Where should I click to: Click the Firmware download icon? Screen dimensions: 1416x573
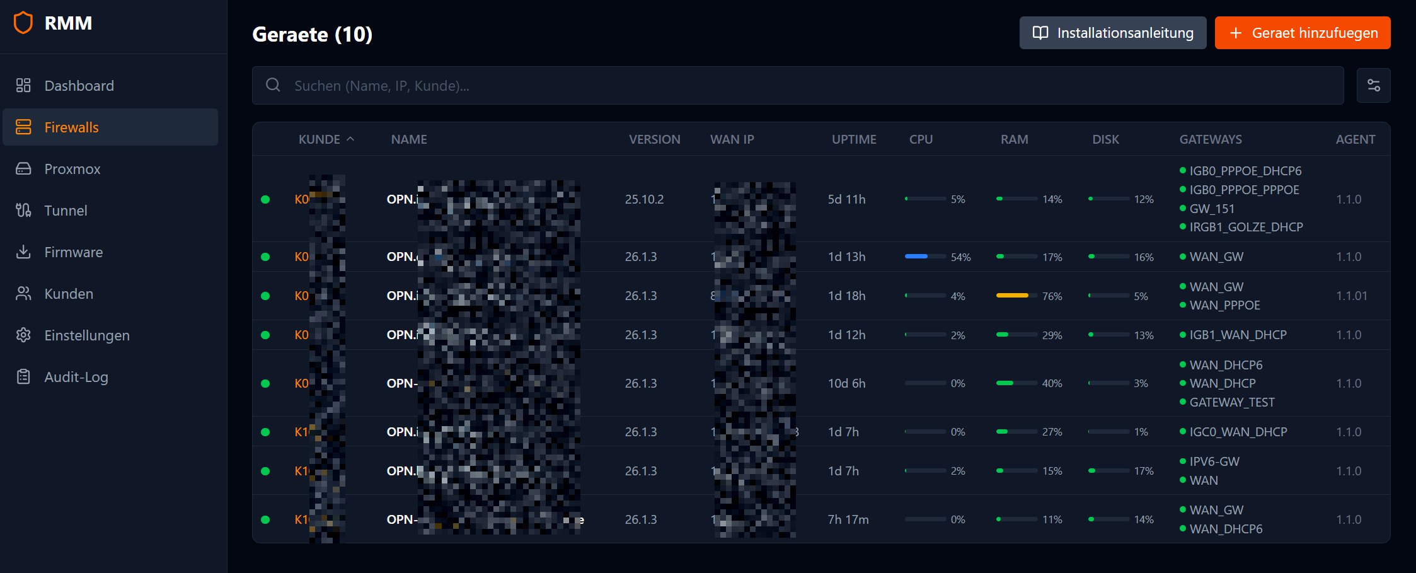point(23,252)
